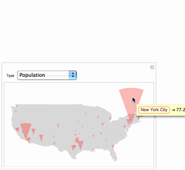Image resolution: width=185 pixels, height=170 pixels.
Task: Click the San Francisco Bay marker cluster
Action: coord(17,130)
